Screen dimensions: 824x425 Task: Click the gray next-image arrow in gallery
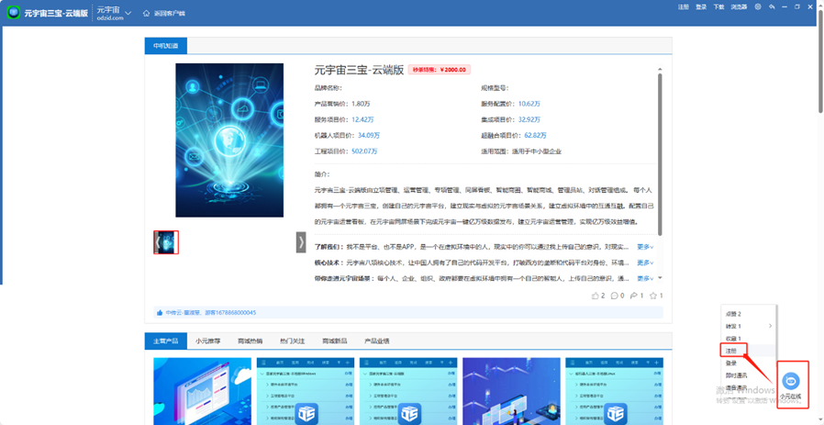301,242
